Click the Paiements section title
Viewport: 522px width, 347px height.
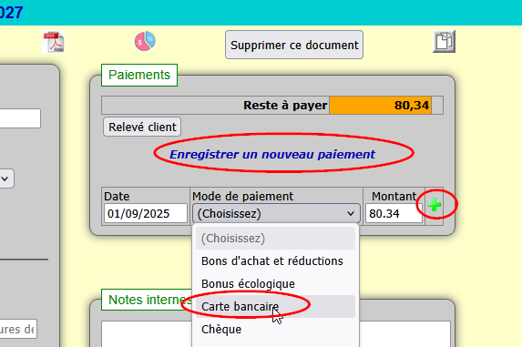pos(139,76)
